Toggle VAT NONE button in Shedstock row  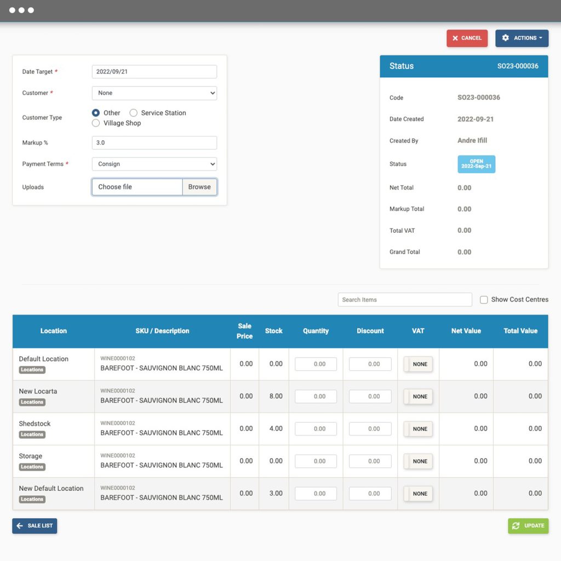coord(418,428)
